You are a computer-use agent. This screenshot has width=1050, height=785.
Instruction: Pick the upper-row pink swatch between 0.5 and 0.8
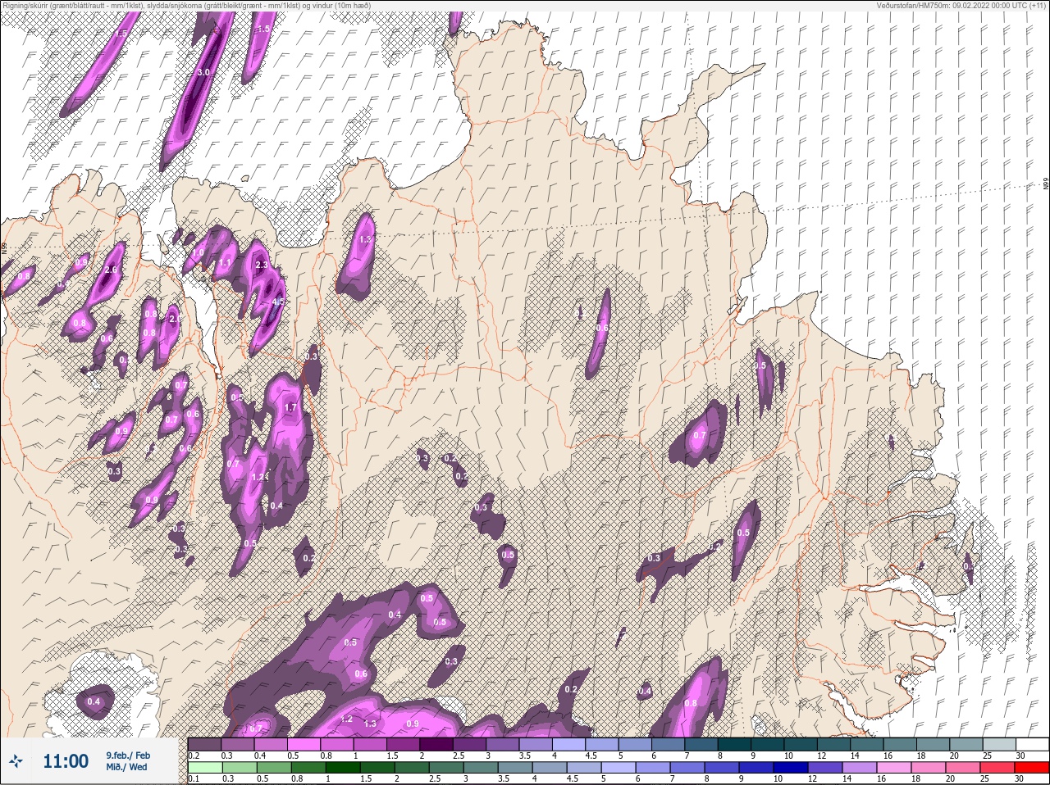tap(304, 744)
